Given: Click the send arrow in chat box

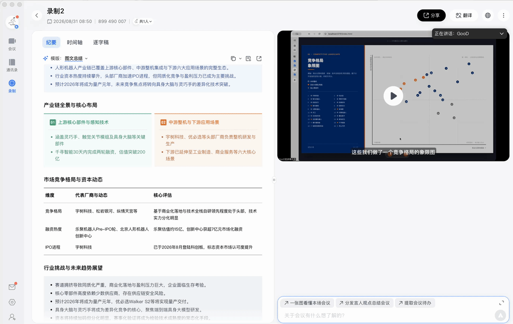Looking at the screenshot, I should click(500, 315).
